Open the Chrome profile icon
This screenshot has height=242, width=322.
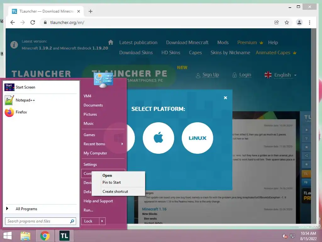(x=299, y=22)
